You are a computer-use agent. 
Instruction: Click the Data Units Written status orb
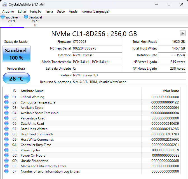[6, 129]
